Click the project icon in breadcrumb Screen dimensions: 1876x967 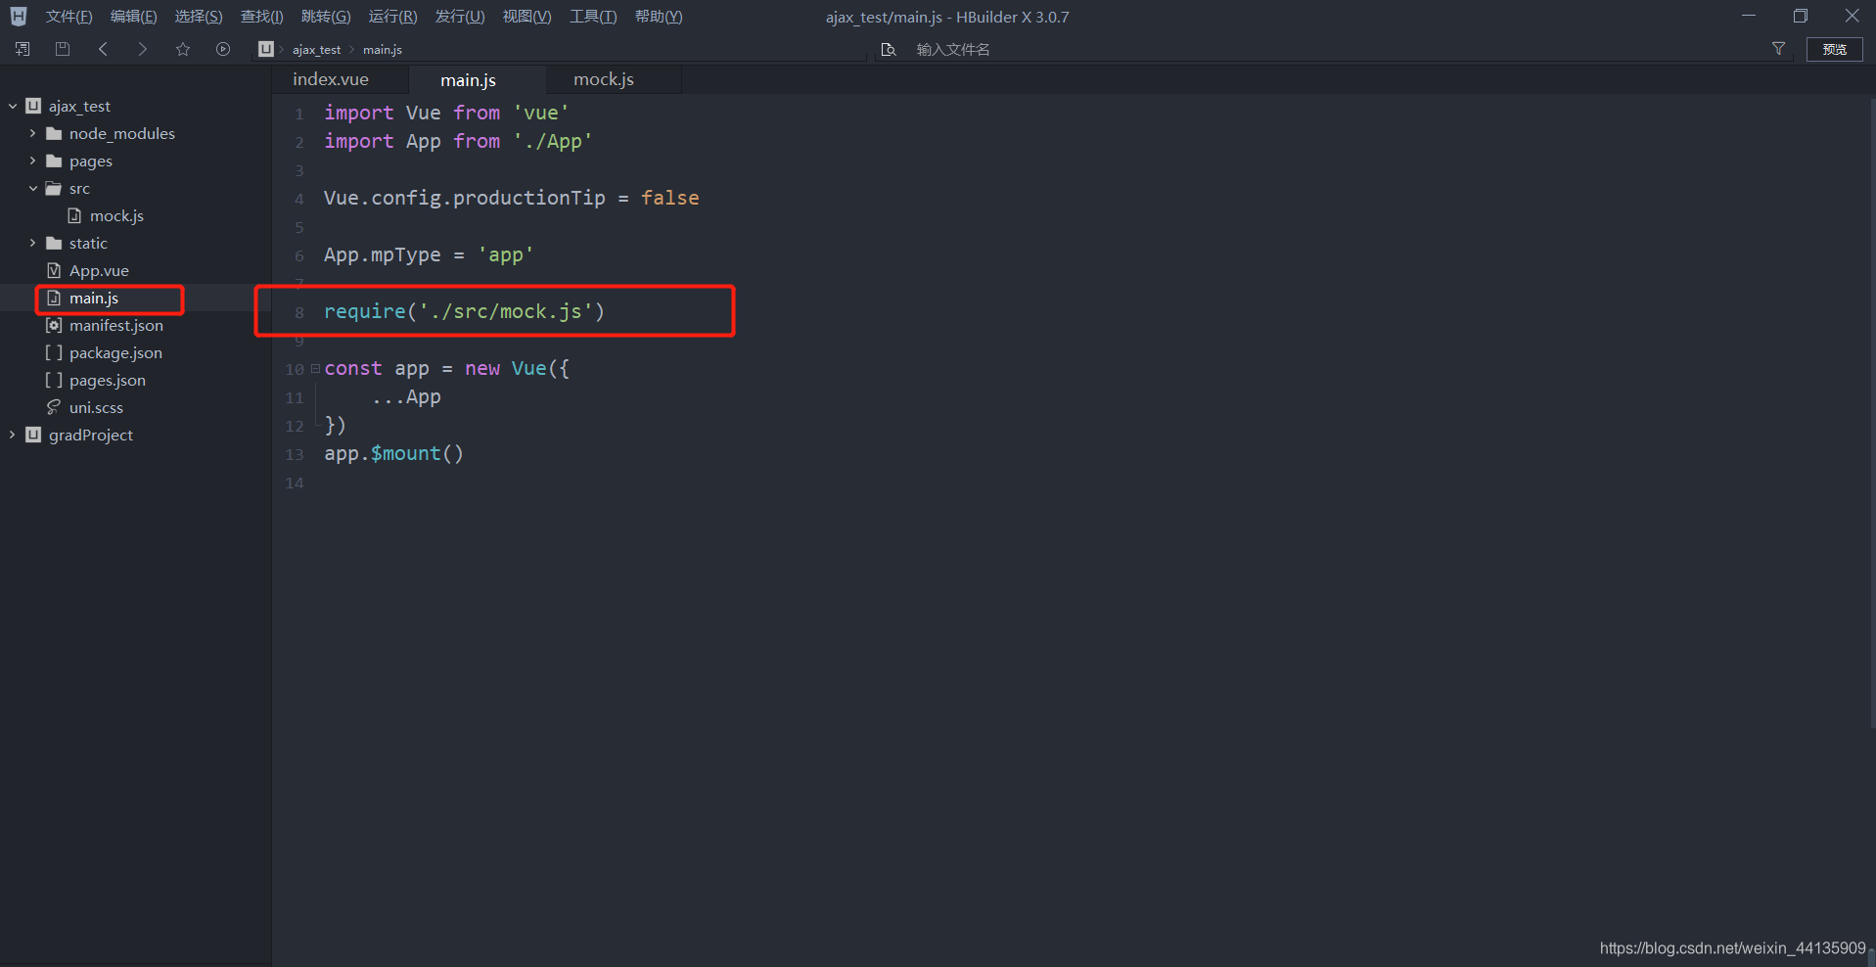(x=266, y=49)
